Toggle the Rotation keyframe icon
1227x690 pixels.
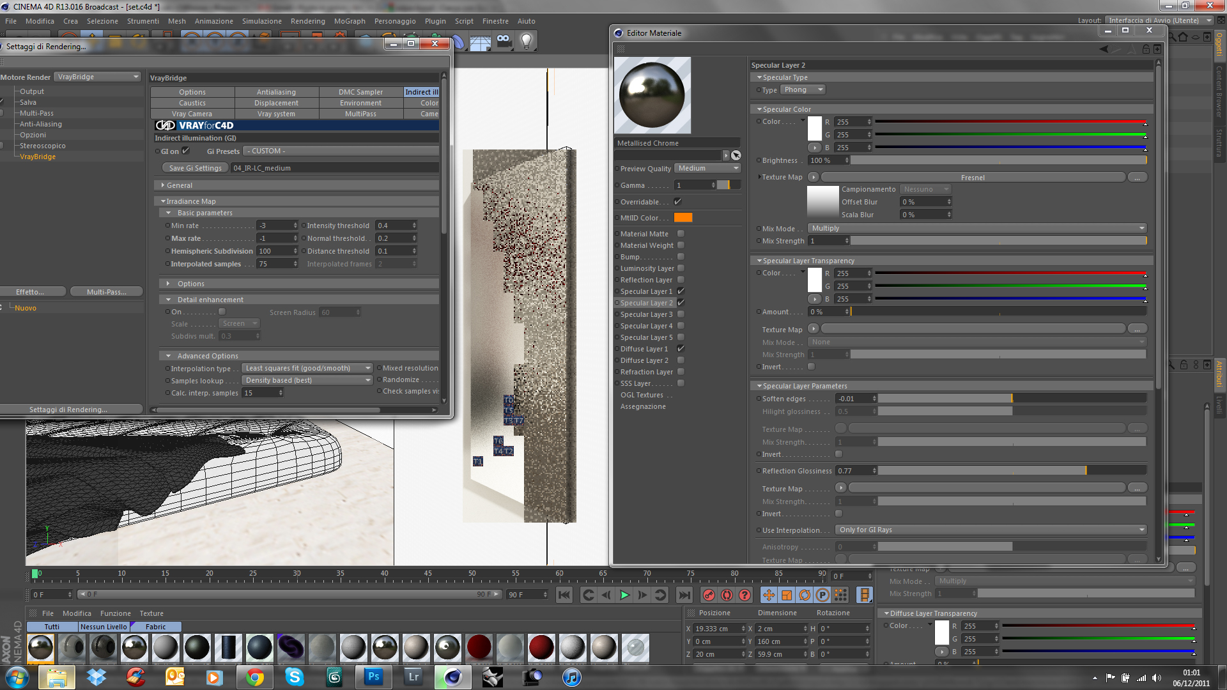click(805, 595)
